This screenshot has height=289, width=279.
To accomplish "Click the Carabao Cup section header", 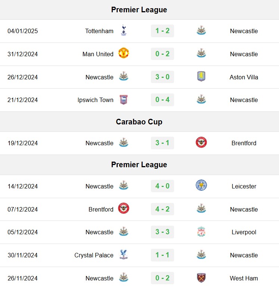I will [x=139, y=122].
